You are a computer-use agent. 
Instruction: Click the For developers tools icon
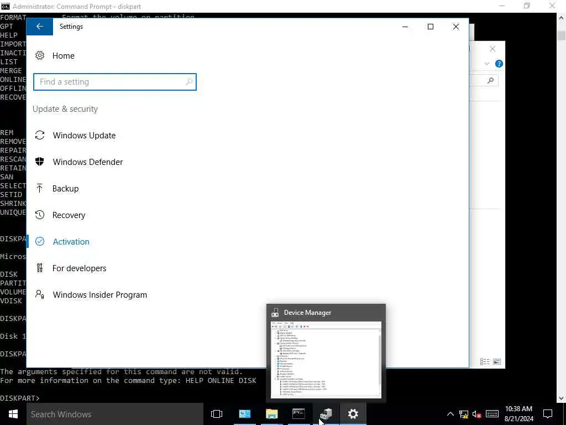tap(40, 268)
